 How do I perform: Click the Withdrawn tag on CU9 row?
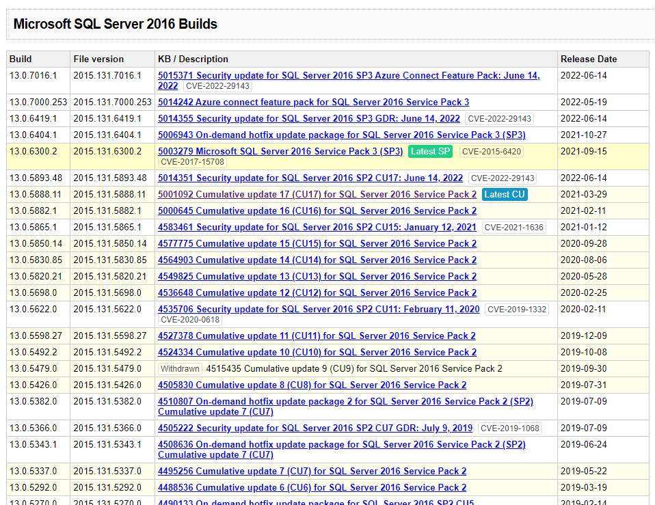click(x=180, y=369)
